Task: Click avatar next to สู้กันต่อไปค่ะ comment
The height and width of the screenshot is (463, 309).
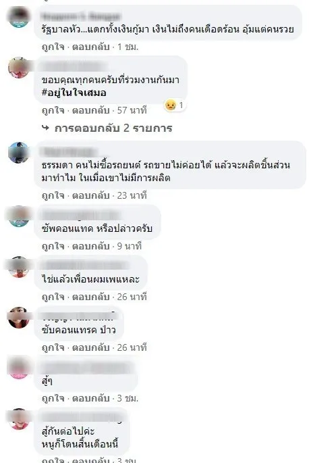Action: click(x=19, y=419)
